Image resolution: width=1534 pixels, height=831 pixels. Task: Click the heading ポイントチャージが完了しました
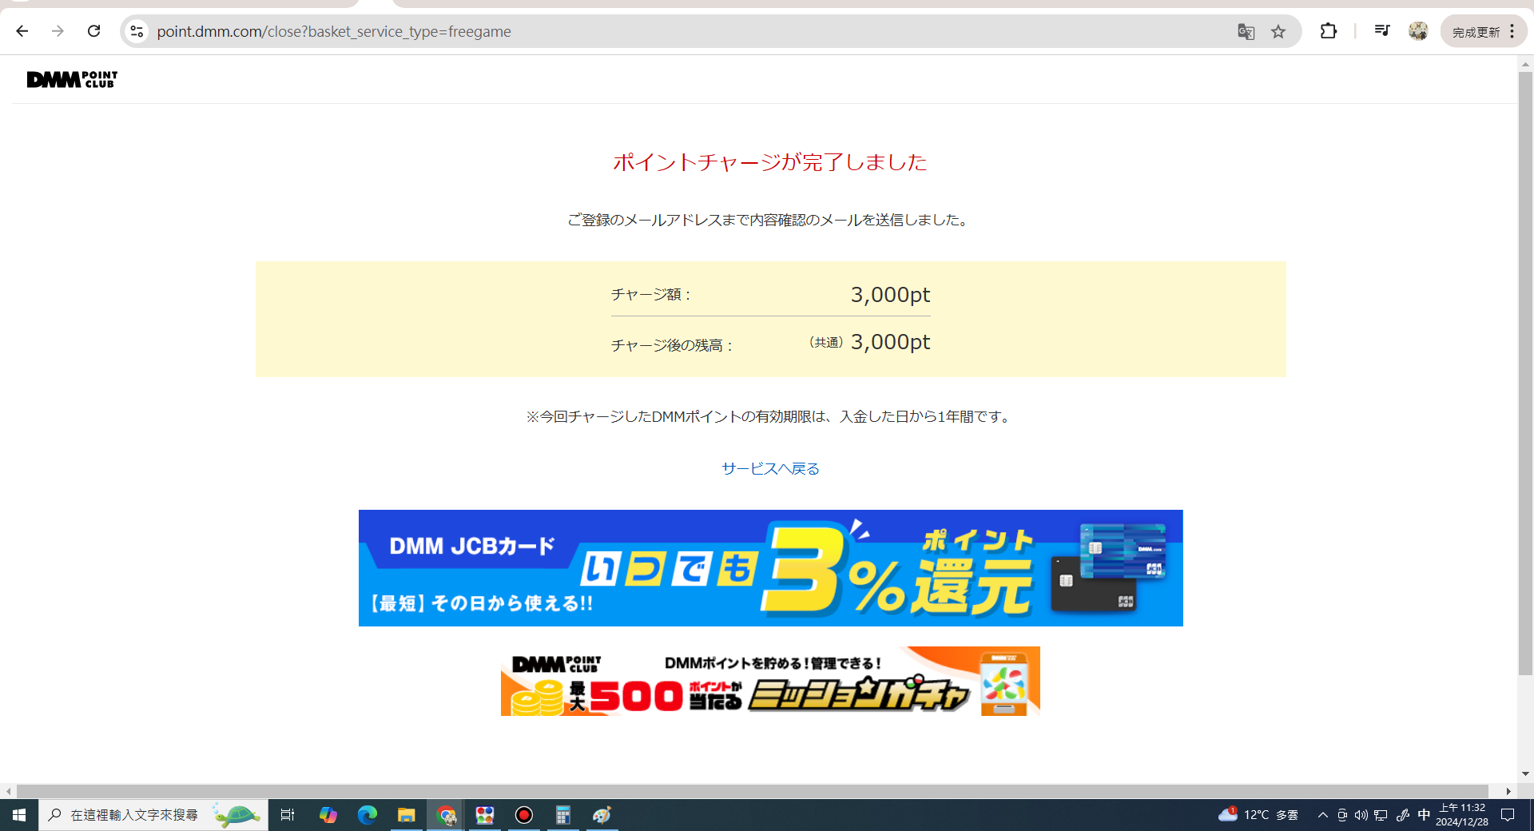770,162
